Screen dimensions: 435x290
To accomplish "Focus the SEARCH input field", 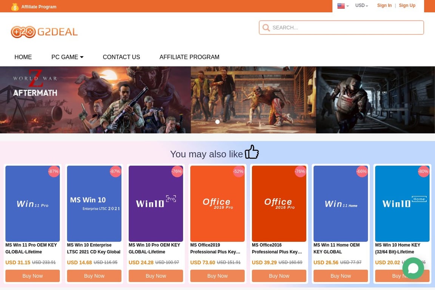I will [x=341, y=28].
